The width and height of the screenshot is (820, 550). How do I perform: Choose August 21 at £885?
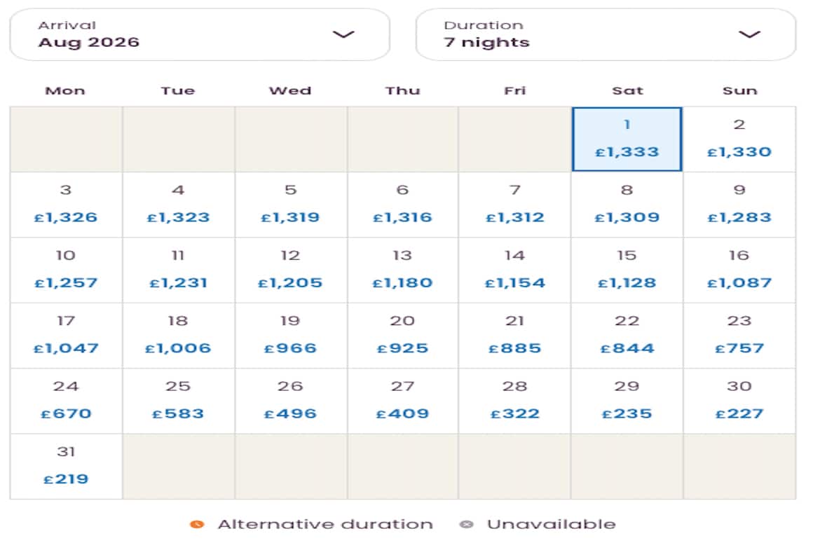pyautogui.click(x=515, y=335)
